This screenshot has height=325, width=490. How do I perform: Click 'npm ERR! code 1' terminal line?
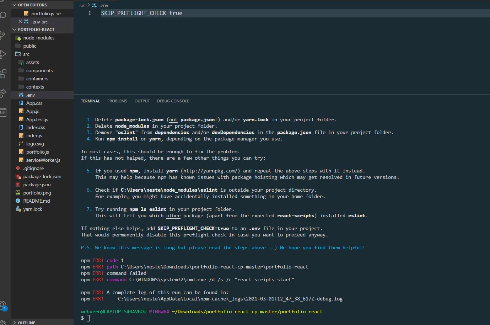(102, 260)
